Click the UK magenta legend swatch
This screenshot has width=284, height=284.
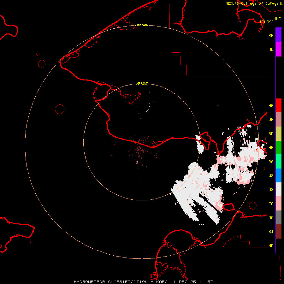point(279,50)
